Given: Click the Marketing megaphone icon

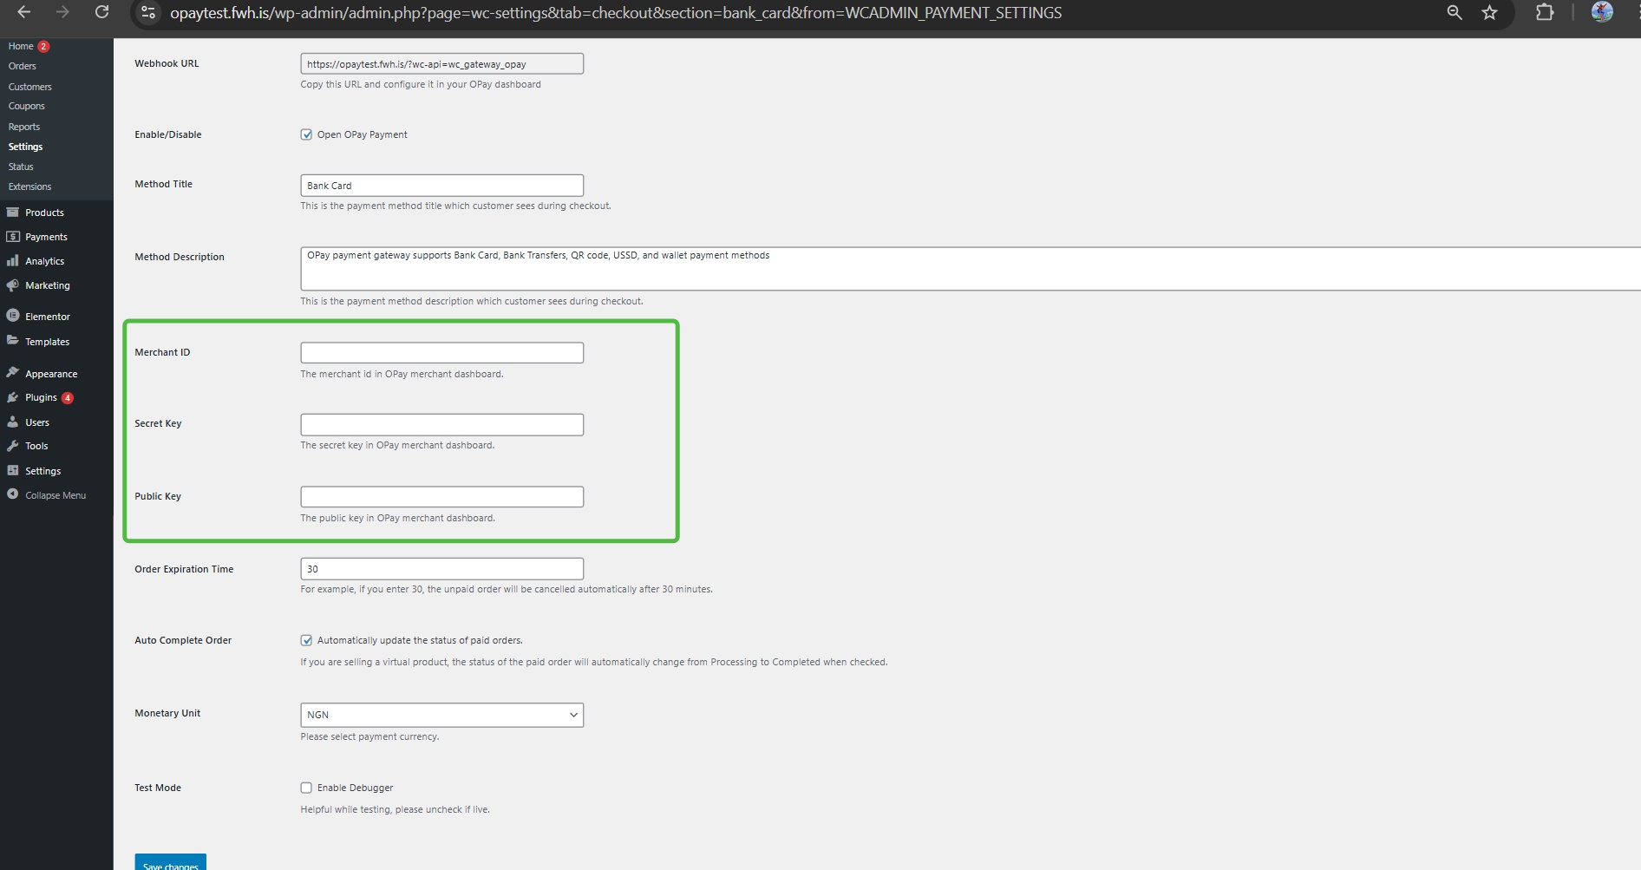Looking at the screenshot, I should point(13,285).
